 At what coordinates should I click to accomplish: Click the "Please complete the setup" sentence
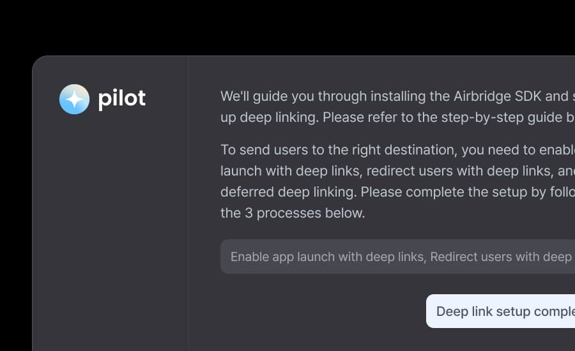(447, 192)
